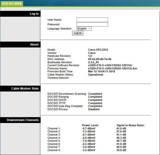
Task: Open the English language selection dropdown
Action: click(84, 29)
